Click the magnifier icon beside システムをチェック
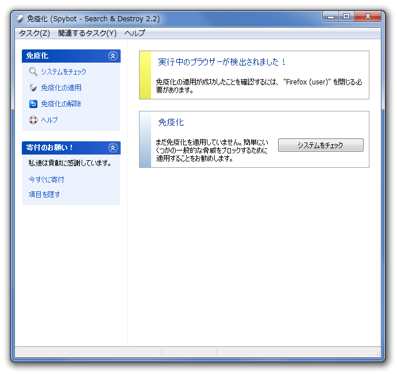The width and height of the screenshot is (397, 374). click(33, 72)
